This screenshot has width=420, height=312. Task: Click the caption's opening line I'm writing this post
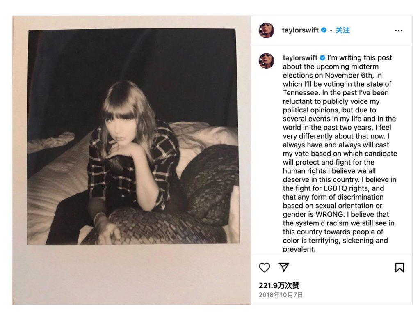pyautogui.click(x=359, y=57)
